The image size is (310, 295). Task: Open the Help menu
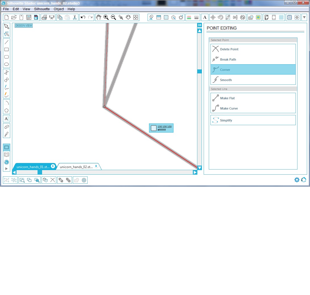(71, 9)
